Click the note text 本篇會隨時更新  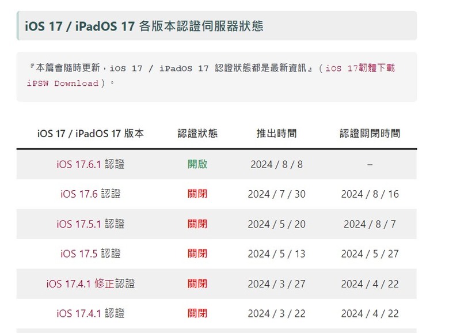click(68, 68)
